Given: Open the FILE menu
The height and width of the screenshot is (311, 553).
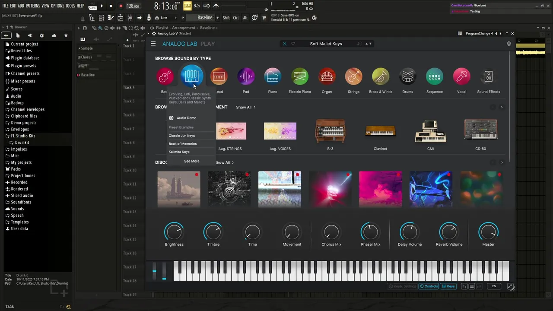Looking at the screenshot, I should (x=6, y=6).
